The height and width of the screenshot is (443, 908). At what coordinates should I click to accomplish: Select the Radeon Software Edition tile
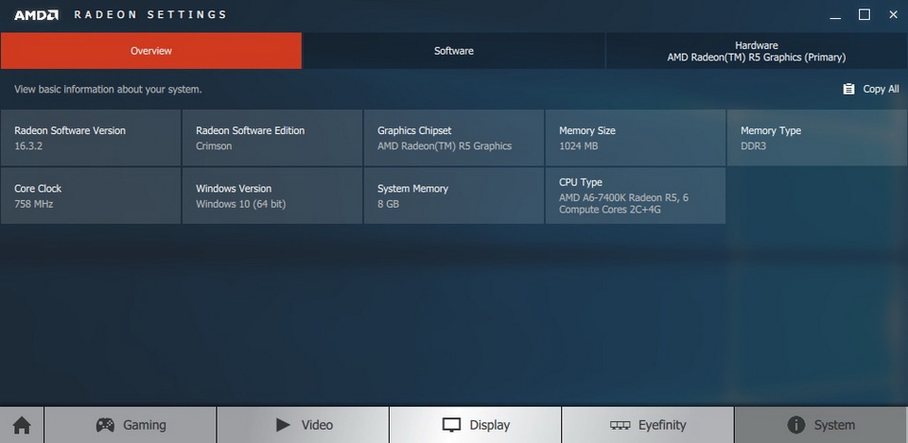pyautogui.click(x=272, y=138)
